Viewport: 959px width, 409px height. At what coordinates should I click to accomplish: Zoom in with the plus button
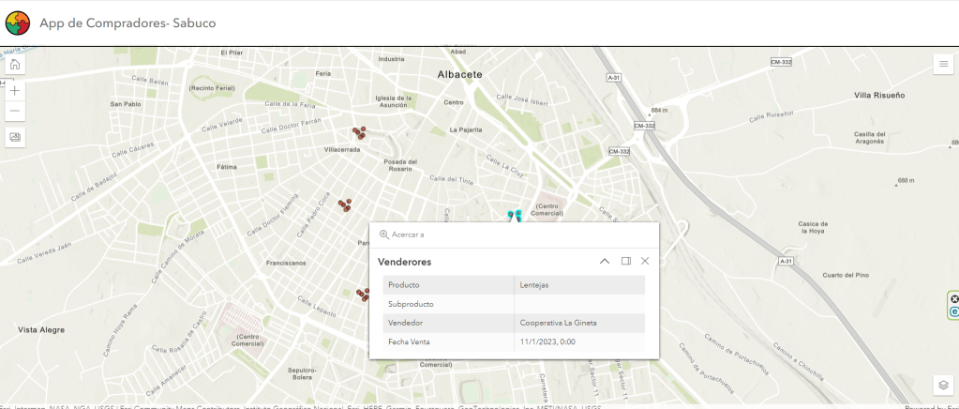click(15, 90)
